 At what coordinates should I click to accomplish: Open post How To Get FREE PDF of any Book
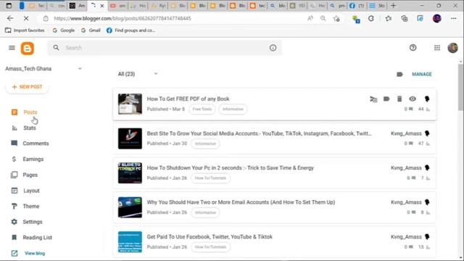(x=188, y=99)
